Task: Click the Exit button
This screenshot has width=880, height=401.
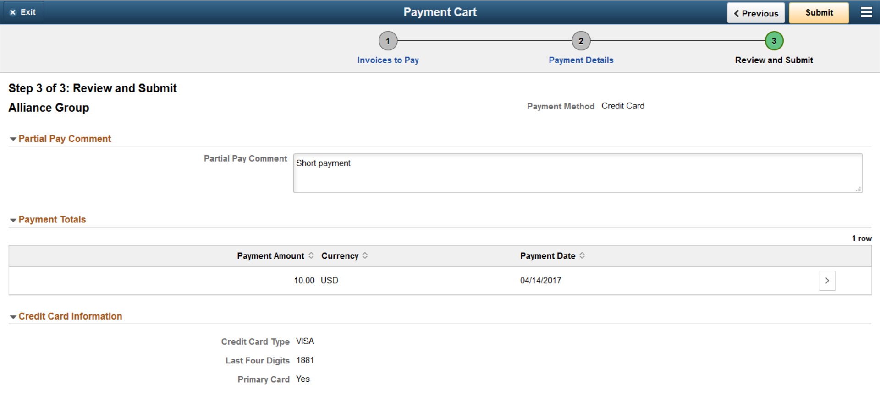Action: click(x=23, y=12)
